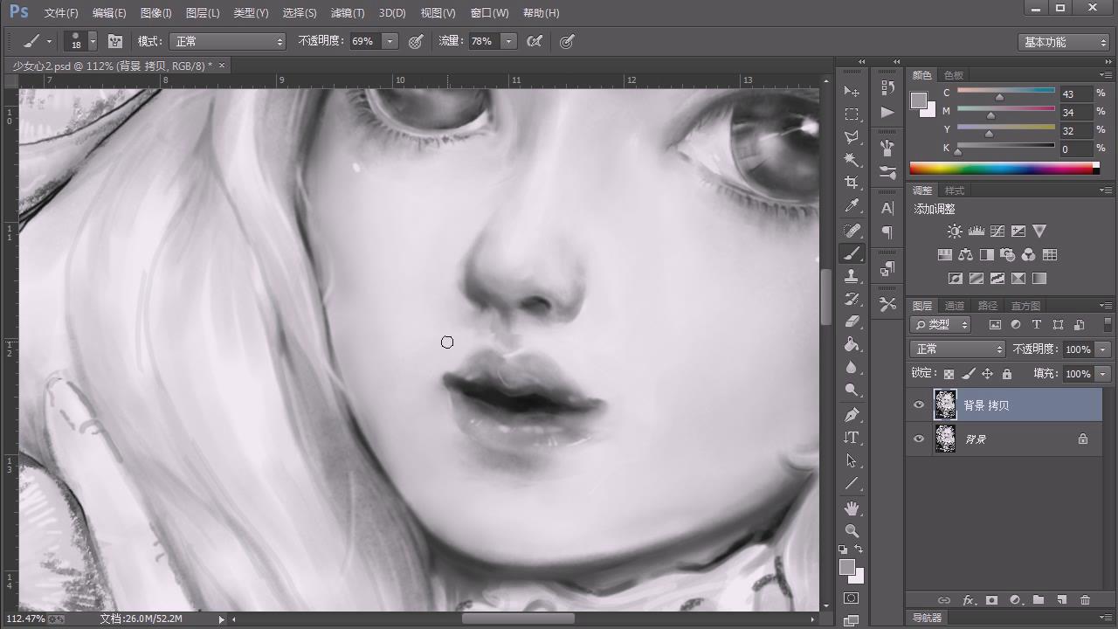Open the 文件(F) menu
The height and width of the screenshot is (629, 1118).
[61, 13]
